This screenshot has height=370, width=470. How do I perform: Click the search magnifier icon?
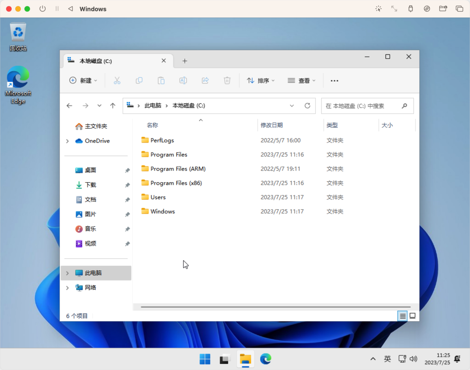tap(404, 106)
